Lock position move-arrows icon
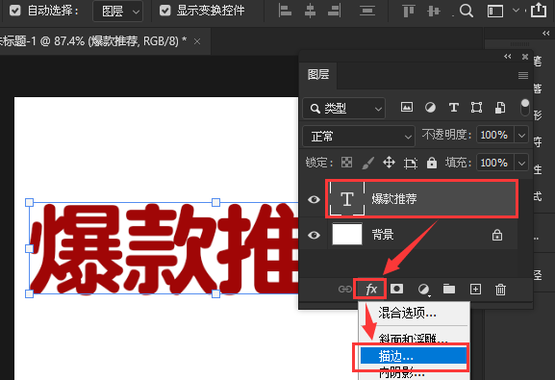 pyautogui.click(x=389, y=163)
